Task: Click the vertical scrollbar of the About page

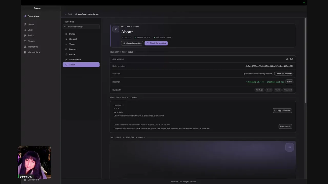Action: coord(305,61)
